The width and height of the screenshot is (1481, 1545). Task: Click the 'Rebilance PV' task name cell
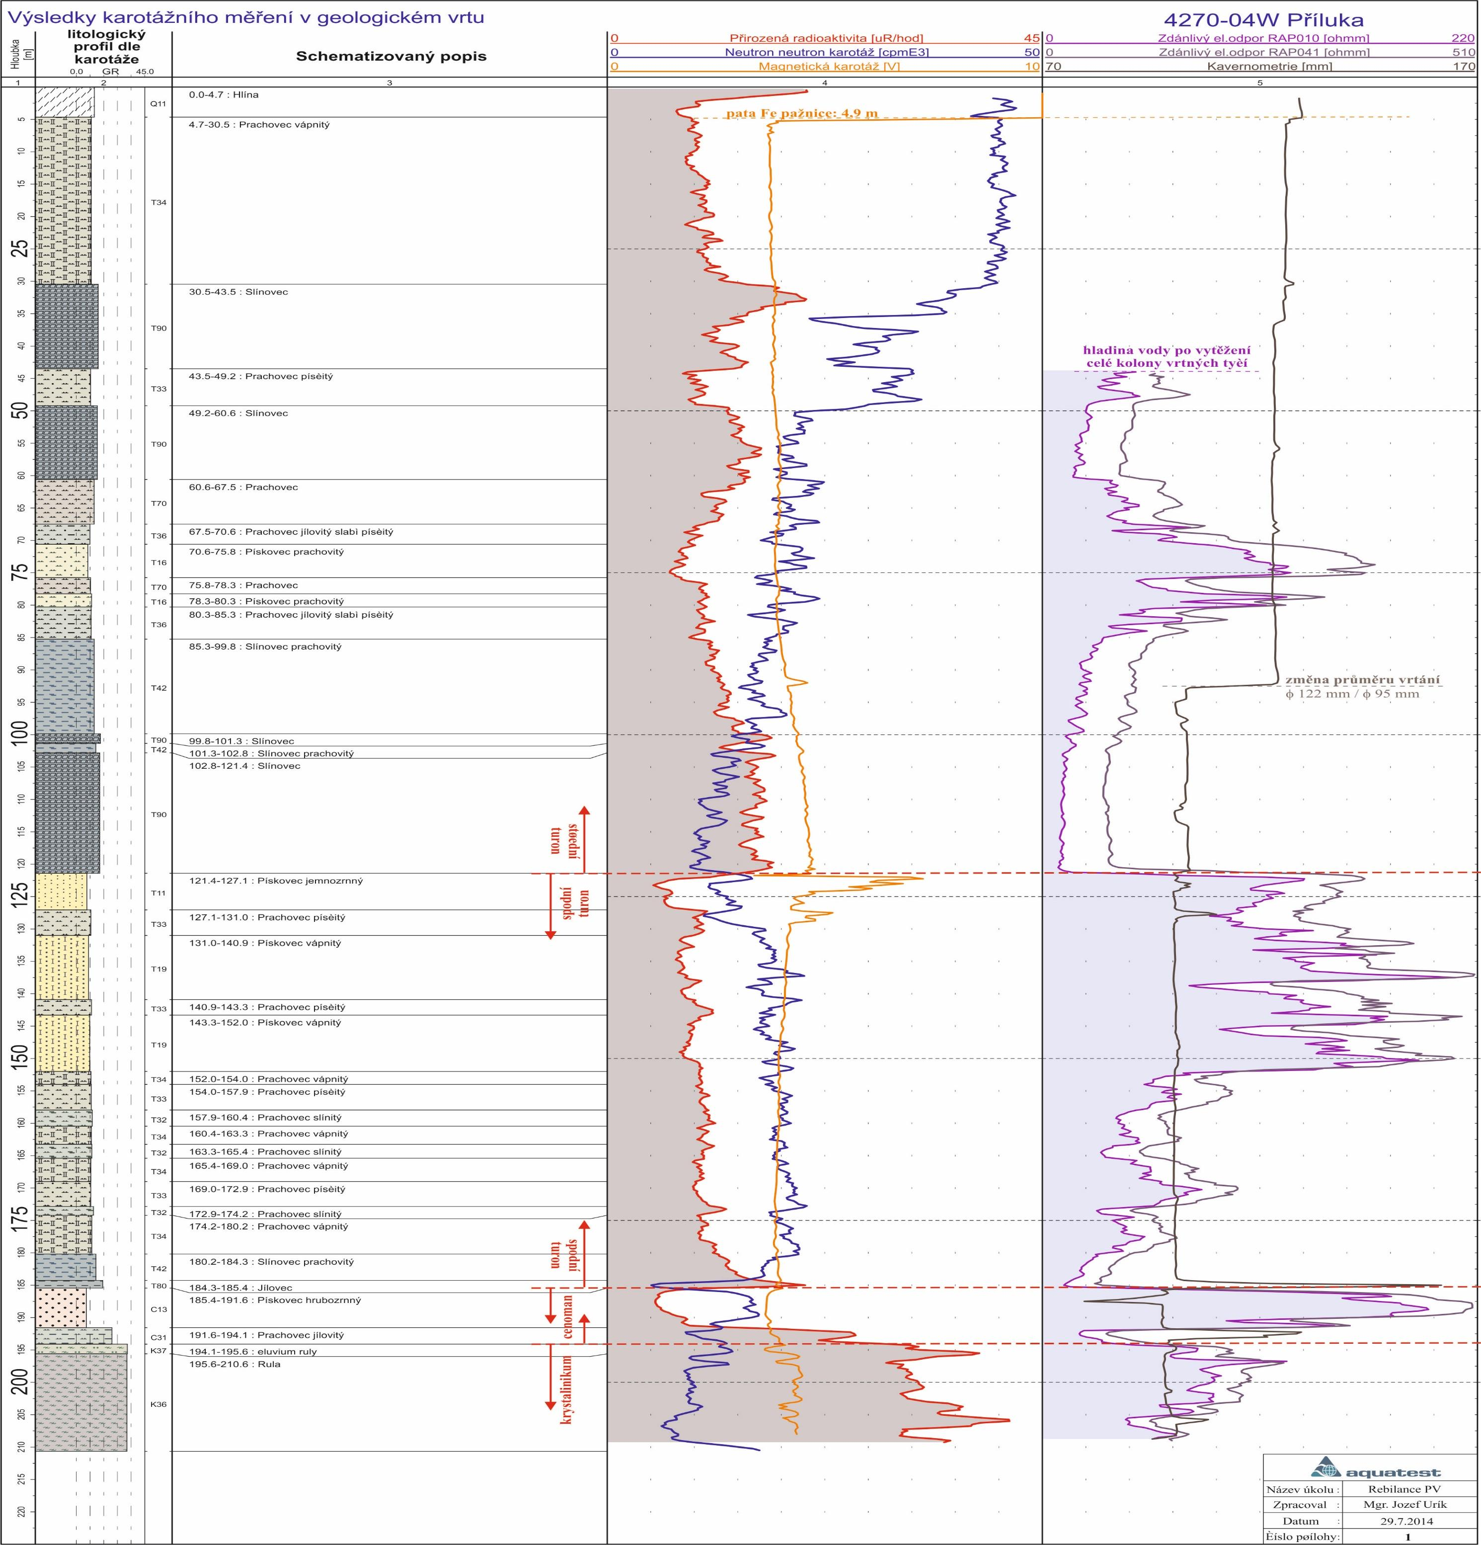coord(1407,1490)
